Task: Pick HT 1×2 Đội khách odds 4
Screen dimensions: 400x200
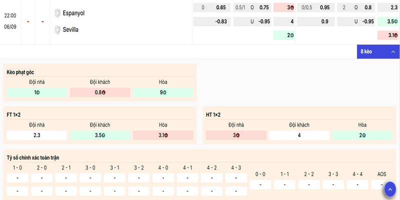Action: click(x=299, y=135)
